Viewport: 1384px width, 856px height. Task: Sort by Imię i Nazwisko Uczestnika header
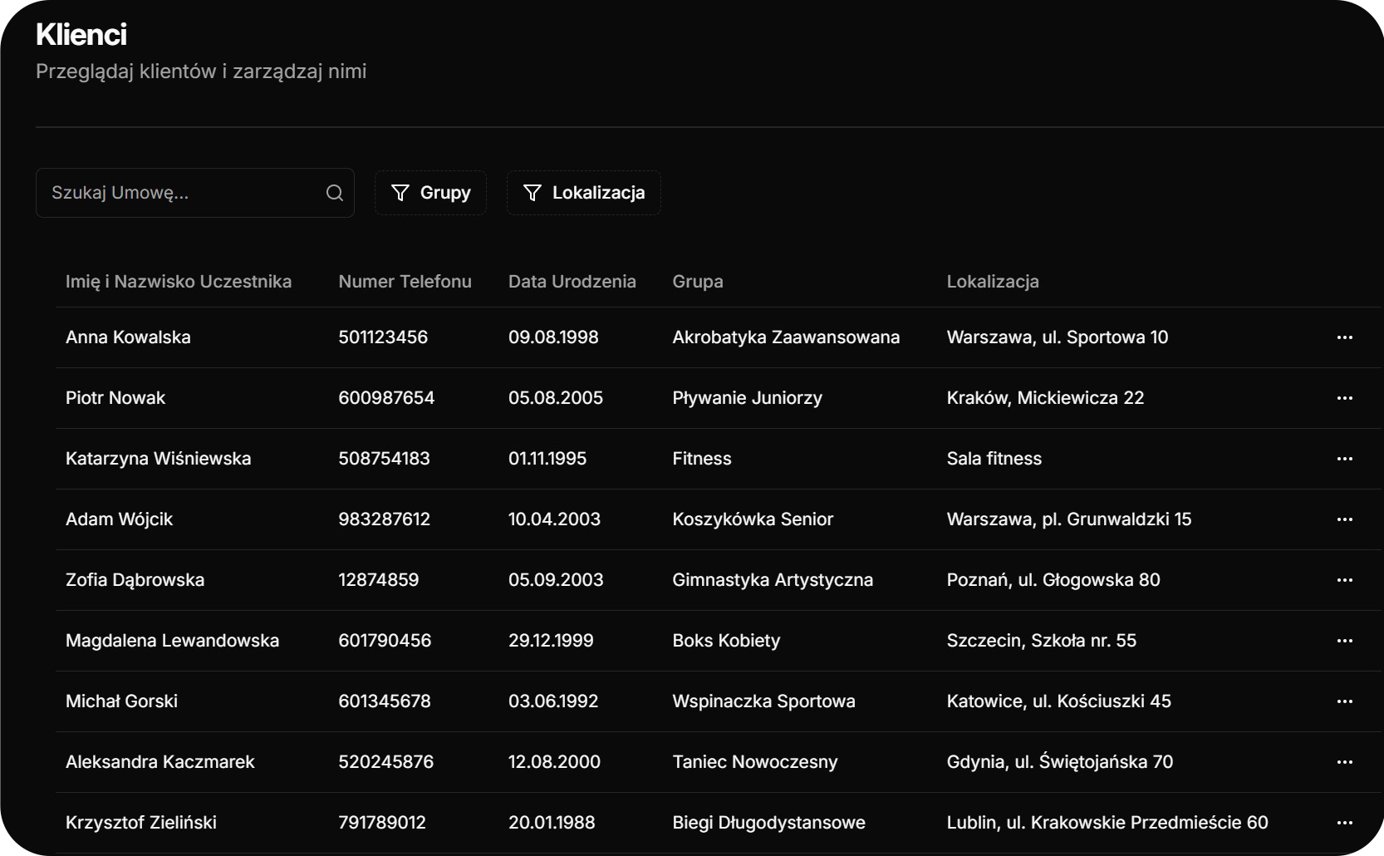(x=179, y=282)
